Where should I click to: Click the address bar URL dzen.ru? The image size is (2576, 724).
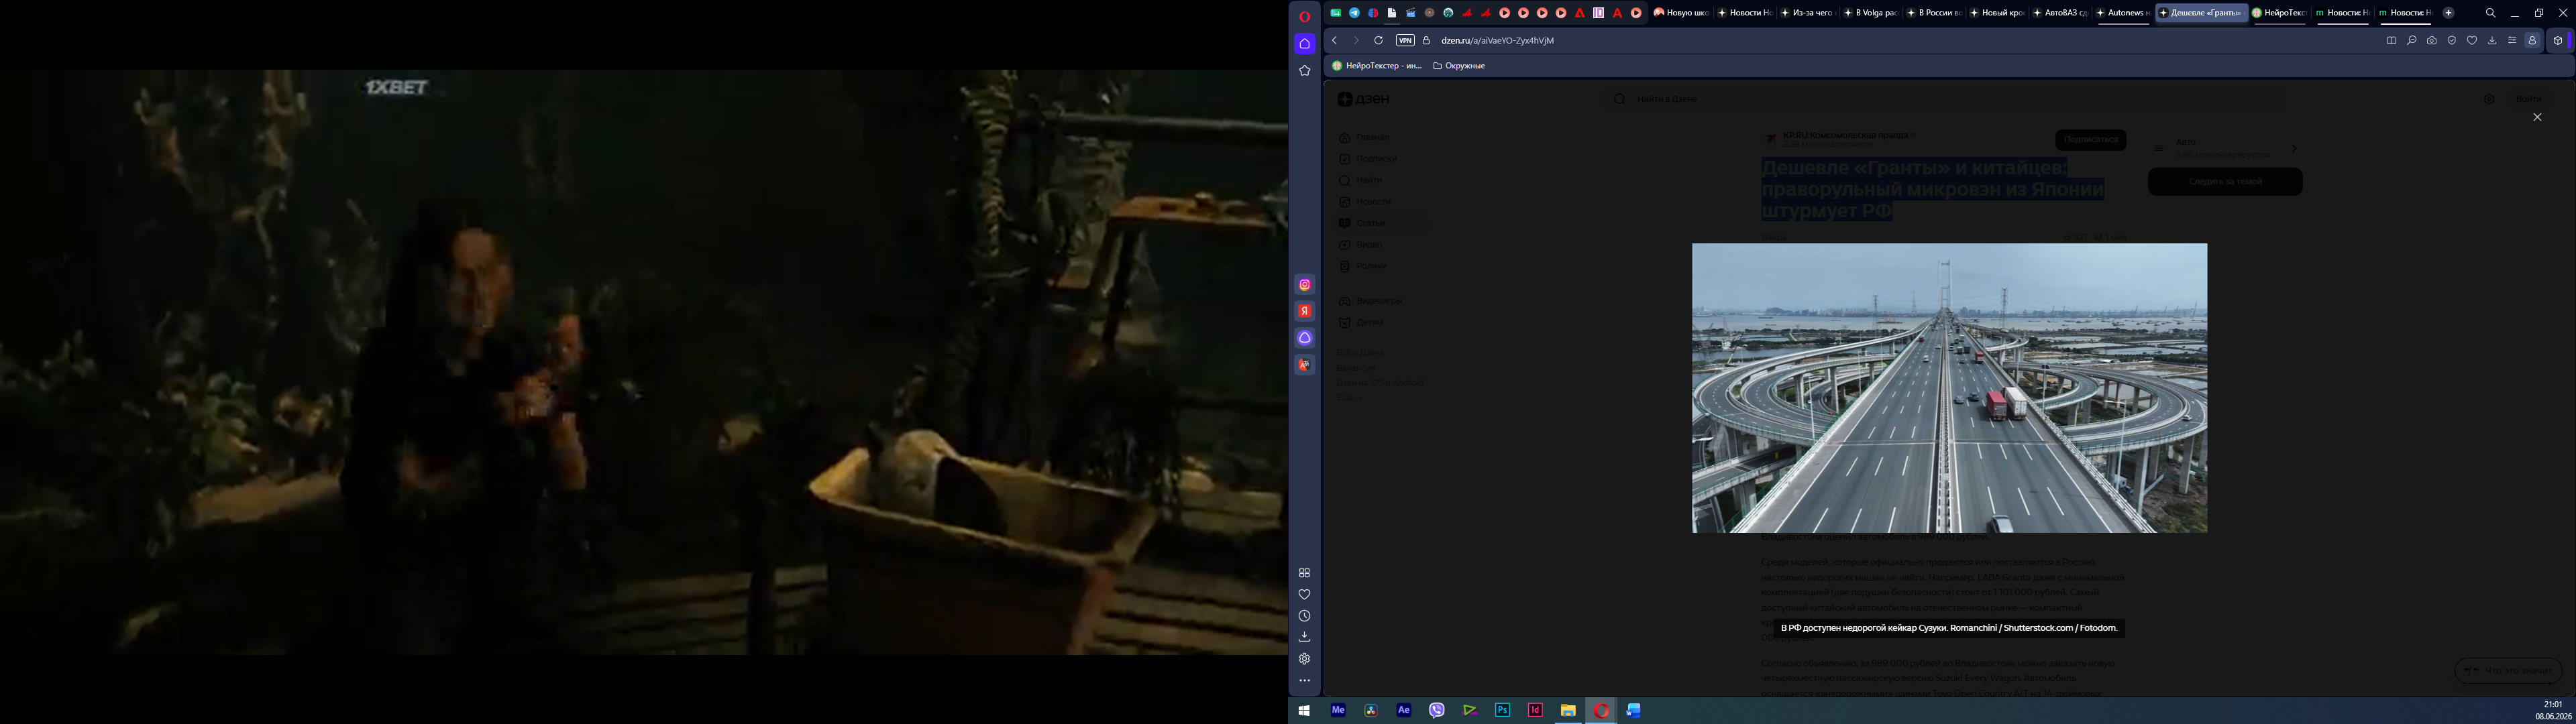[1497, 41]
